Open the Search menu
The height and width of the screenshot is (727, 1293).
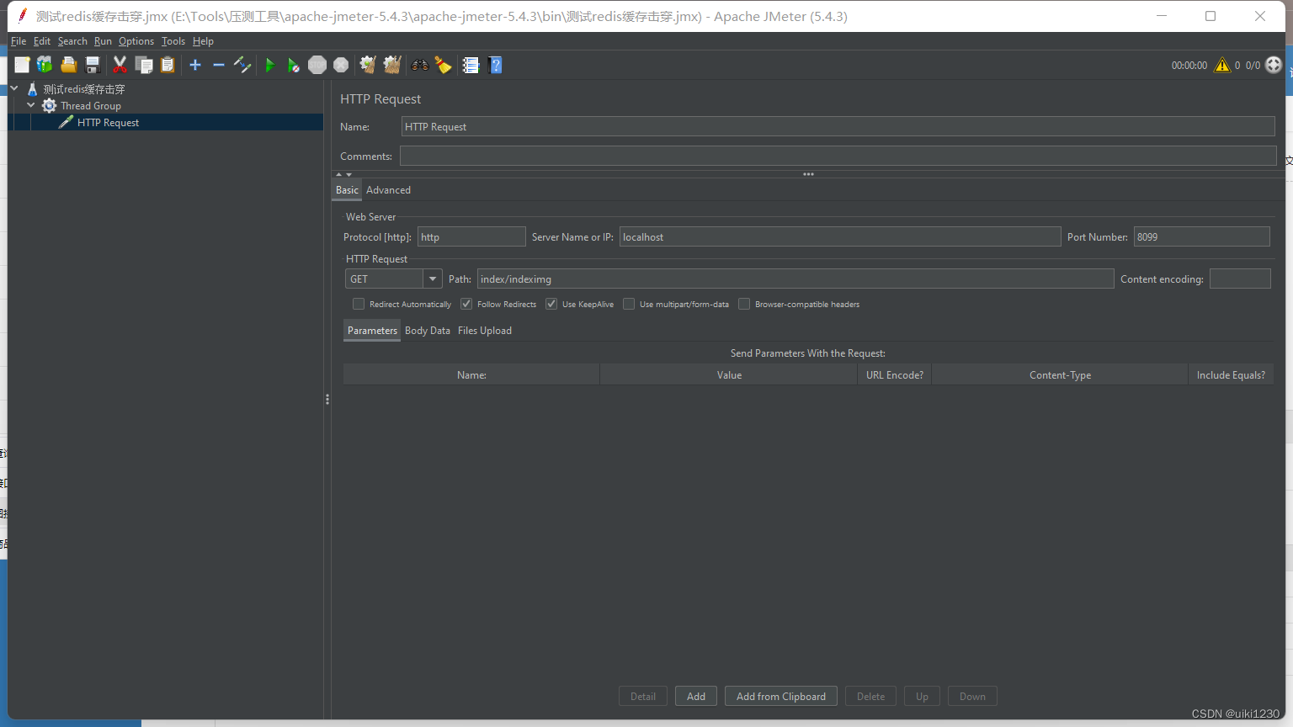click(72, 41)
